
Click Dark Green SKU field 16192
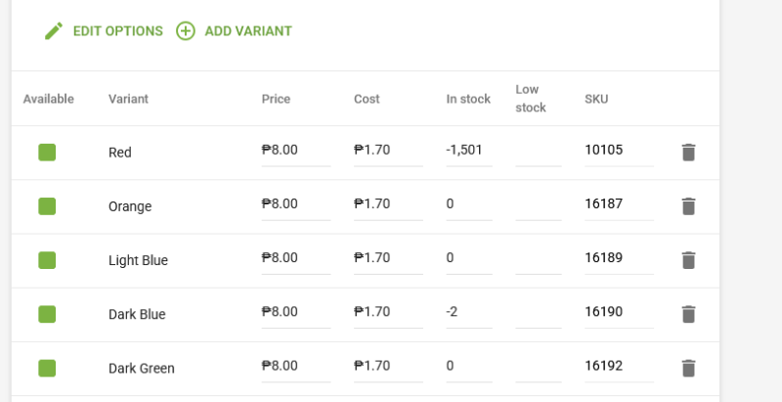[x=619, y=367]
